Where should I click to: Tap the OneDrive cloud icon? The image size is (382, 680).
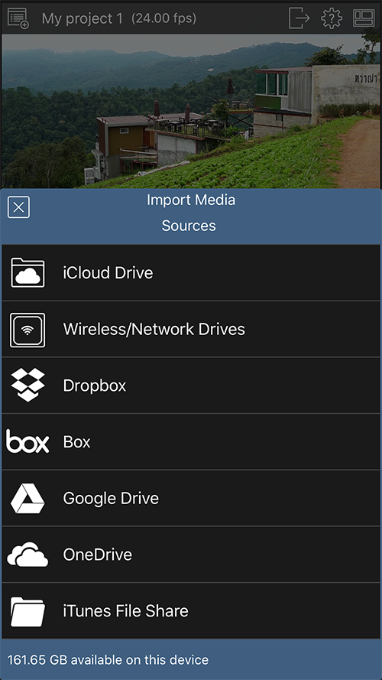[28, 555]
